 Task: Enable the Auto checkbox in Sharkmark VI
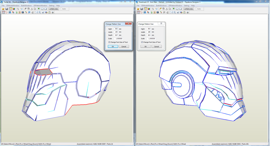pyautogui.click(x=196, y=9)
